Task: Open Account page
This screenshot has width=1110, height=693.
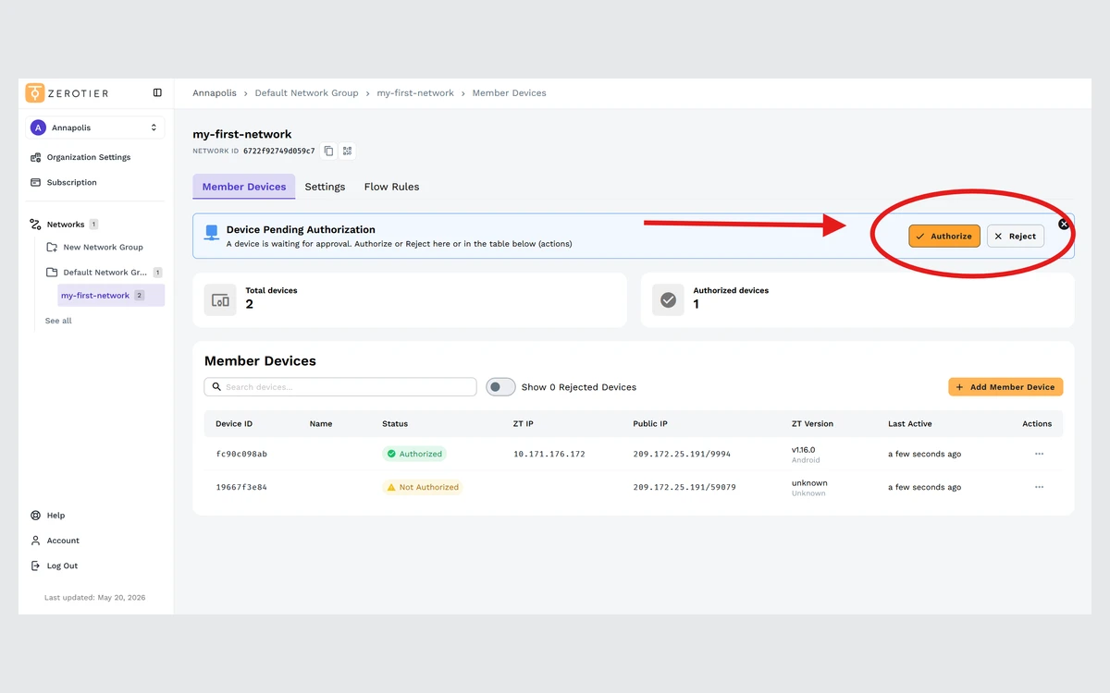Action: 55,541
